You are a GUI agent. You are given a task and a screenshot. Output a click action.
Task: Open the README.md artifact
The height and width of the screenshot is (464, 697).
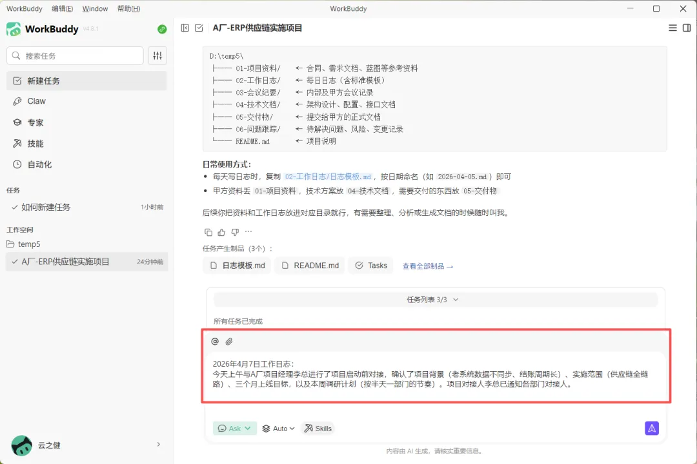310,266
